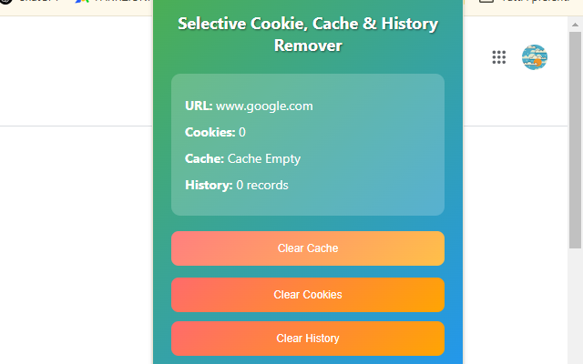Viewport: 583px width, 364px height.
Task: Click the bold 'History:' label
Action: tap(209, 185)
